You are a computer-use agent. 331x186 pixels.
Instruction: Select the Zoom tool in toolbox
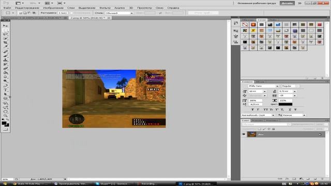click(x=6, y=116)
